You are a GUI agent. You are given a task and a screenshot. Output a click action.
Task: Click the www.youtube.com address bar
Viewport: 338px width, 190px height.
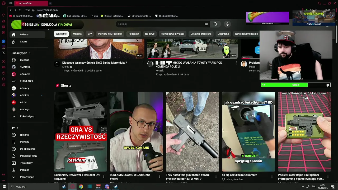click(x=47, y=10)
